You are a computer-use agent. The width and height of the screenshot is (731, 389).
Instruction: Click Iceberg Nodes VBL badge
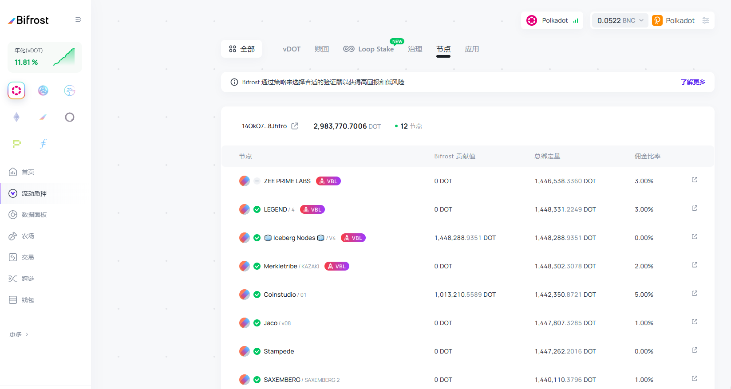coord(353,238)
